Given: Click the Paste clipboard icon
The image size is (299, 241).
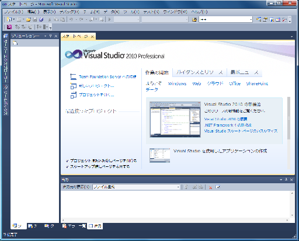Looking at the screenshot, I should tap(62, 19).
